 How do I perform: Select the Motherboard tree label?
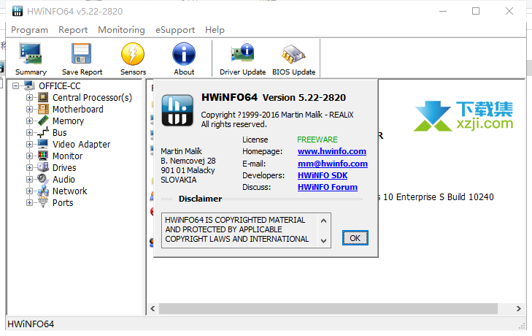[x=77, y=110]
